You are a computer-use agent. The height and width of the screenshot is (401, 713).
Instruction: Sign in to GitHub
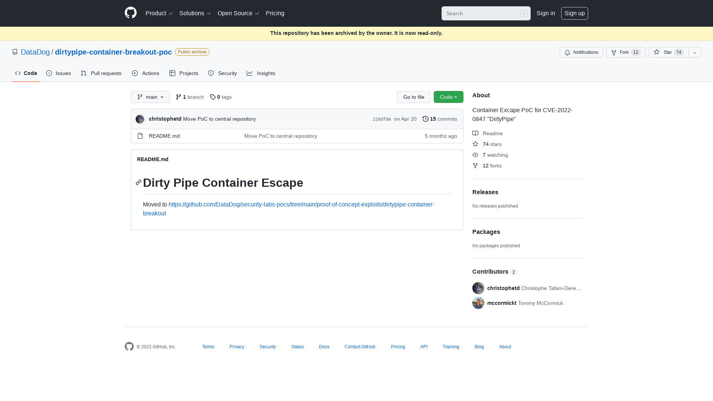pyautogui.click(x=546, y=13)
